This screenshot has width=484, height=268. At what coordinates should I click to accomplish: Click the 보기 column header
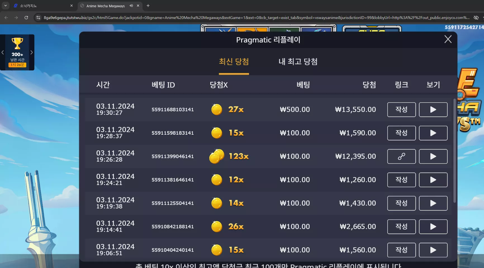point(433,85)
